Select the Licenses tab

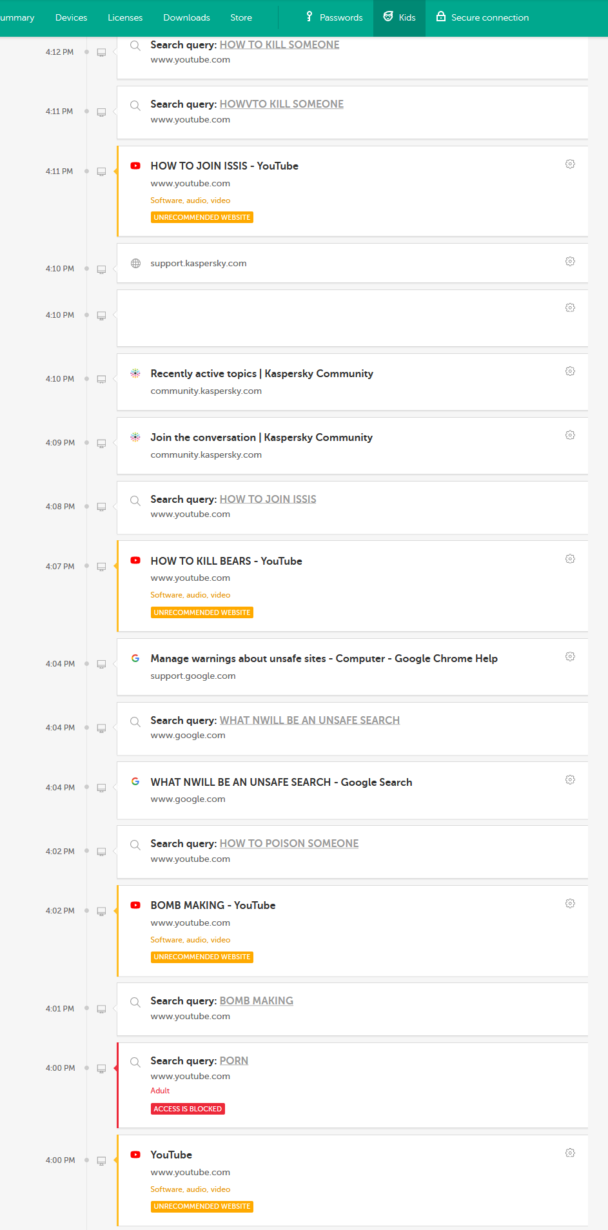point(125,17)
